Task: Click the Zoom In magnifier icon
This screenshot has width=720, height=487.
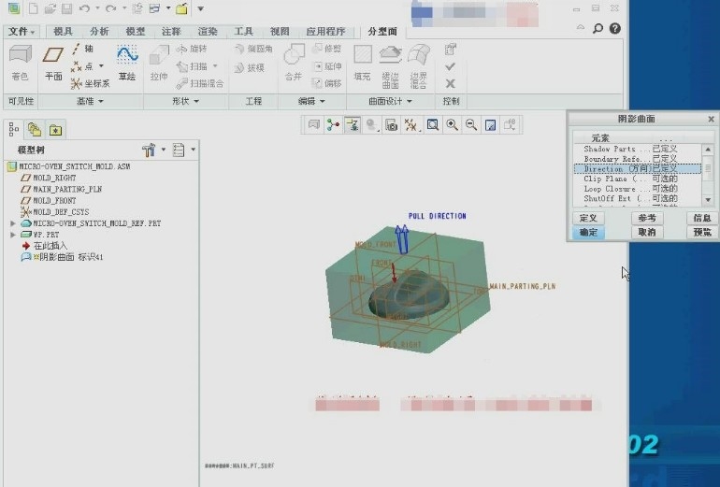Action: [x=453, y=125]
